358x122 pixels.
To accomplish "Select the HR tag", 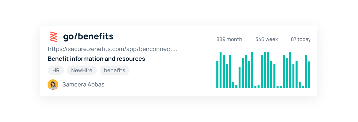I will tap(56, 70).
